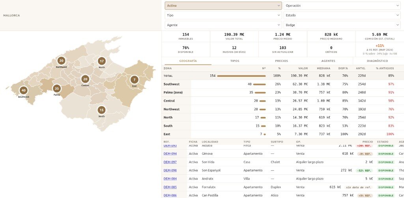Switch to the Precios tab

click(282, 61)
